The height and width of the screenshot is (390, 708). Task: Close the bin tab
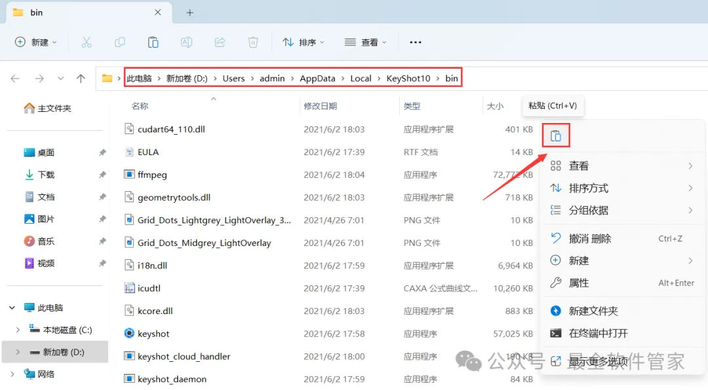157,12
